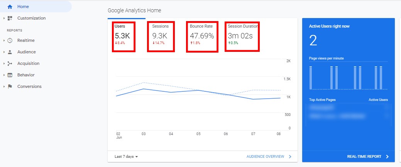Open the Audience Overview link
Image resolution: width=401 pixels, height=167 pixels.
click(x=265, y=157)
